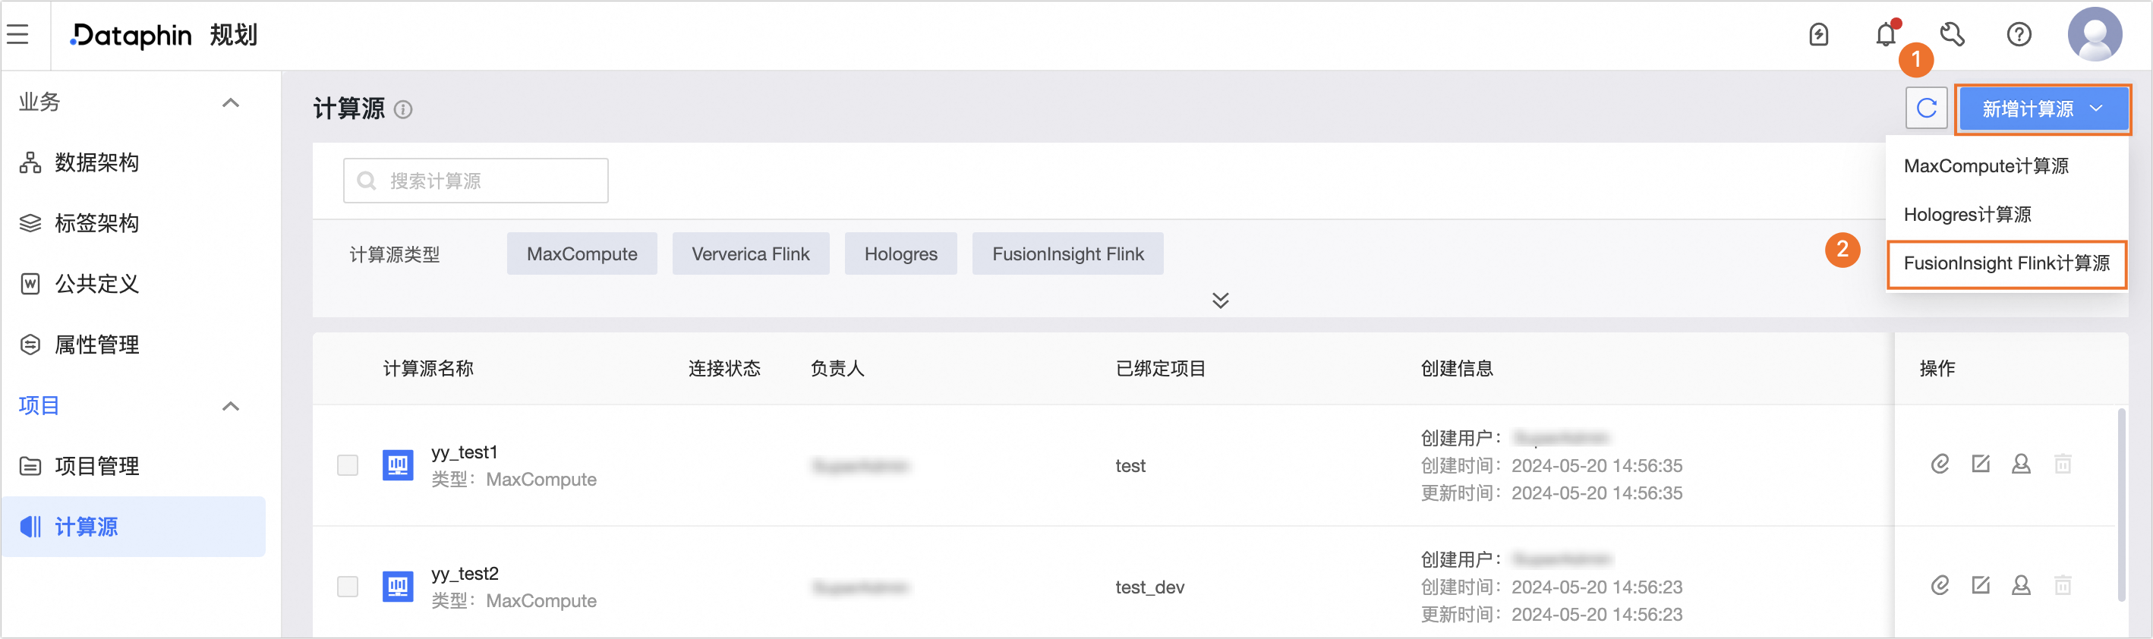Click the edit icon for yy_test1
Screen dimensions: 2153x639
point(1981,464)
